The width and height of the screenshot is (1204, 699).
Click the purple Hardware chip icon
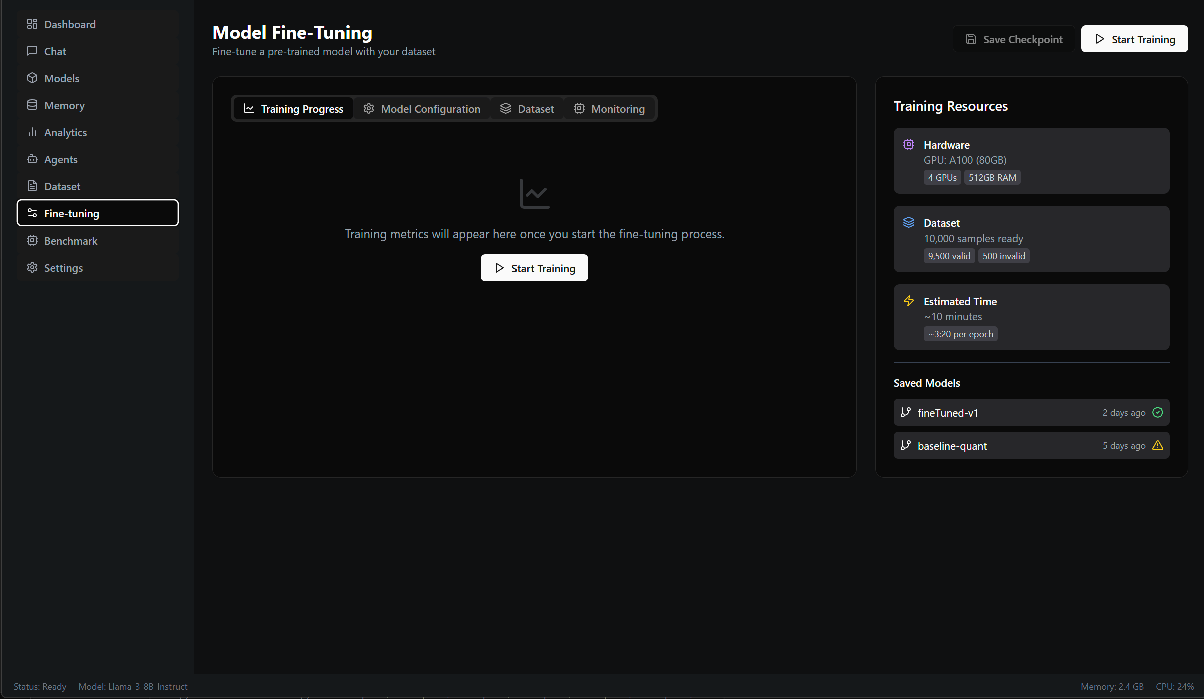click(x=909, y=144)
